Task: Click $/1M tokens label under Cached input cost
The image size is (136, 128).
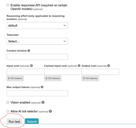Action: [53, 78]
